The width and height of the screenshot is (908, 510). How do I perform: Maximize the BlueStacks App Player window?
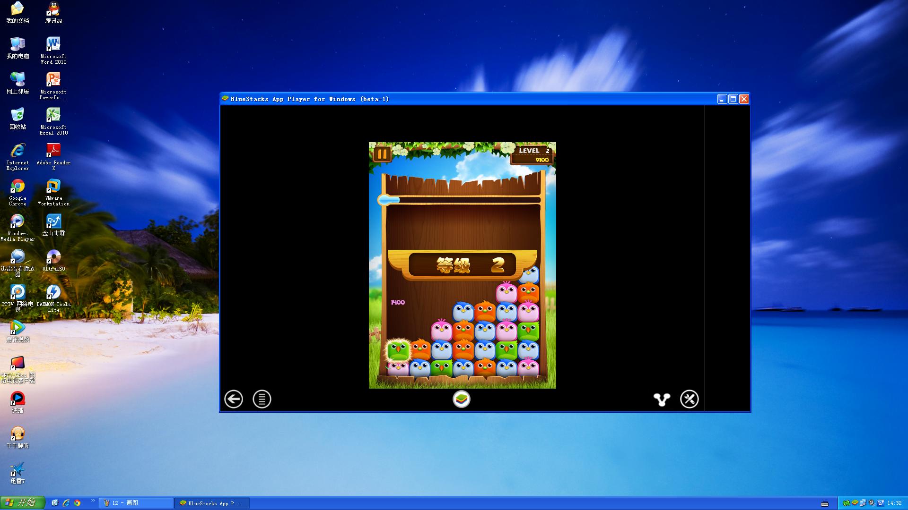(733, 99)
